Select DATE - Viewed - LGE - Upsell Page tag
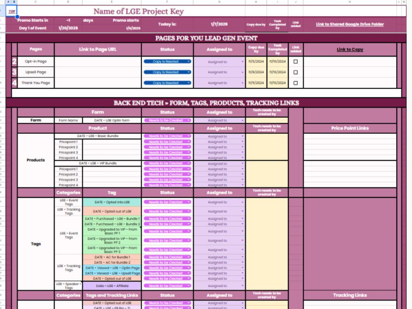 click(112, 273)
